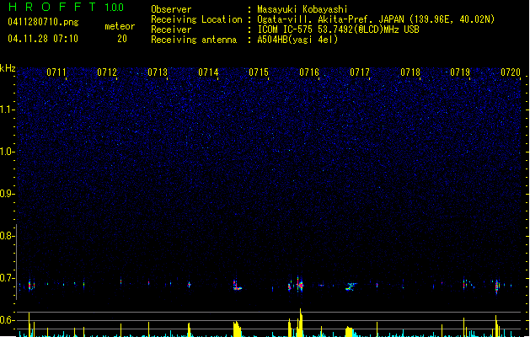The width and height of the screenshot is (530, 337).
Task: Click the 0.9 kHz axis label
Action: pyautogui.click(x=7, y=194)
